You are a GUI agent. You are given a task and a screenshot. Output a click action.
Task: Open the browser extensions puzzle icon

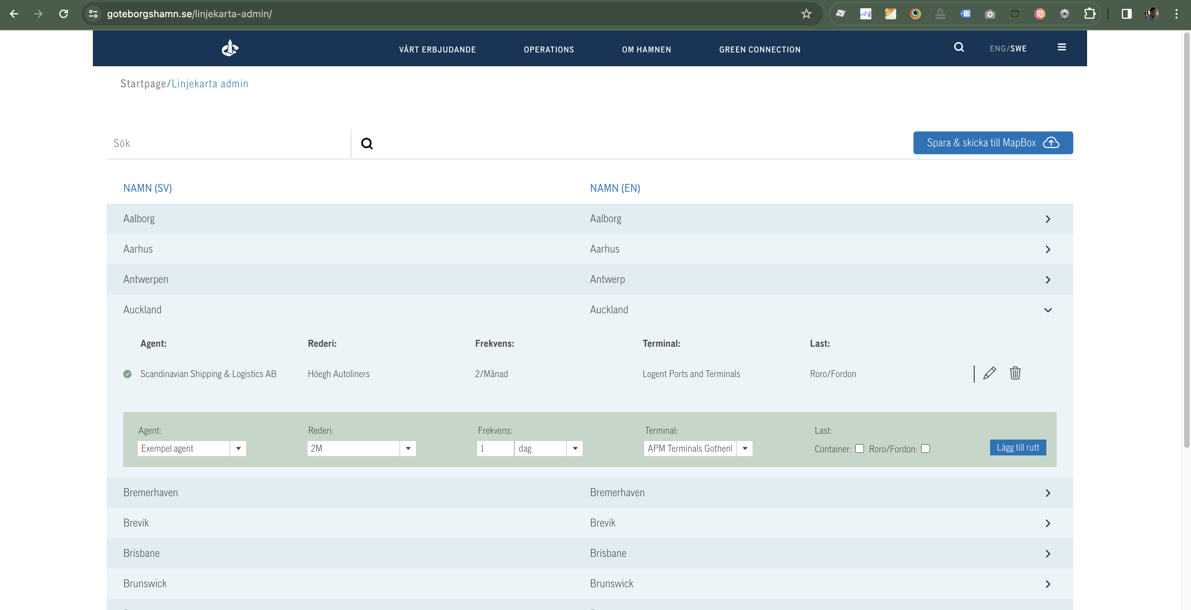pos(1089,14)
